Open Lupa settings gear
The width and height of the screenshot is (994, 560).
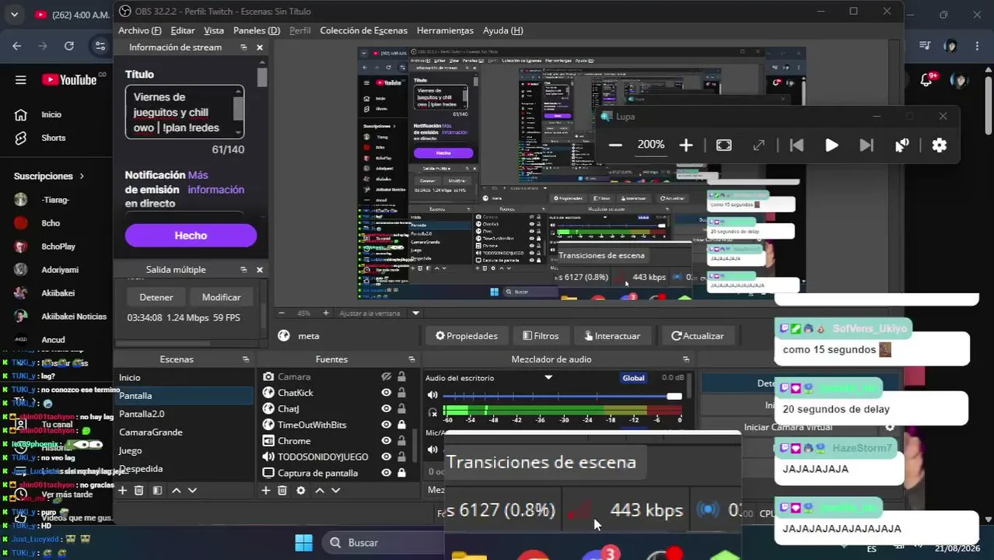940,145
